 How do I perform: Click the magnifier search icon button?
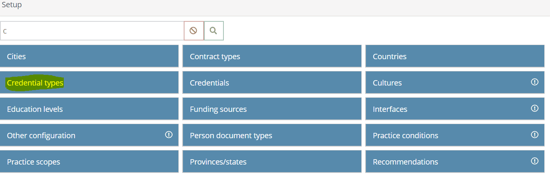coord(214,31)
